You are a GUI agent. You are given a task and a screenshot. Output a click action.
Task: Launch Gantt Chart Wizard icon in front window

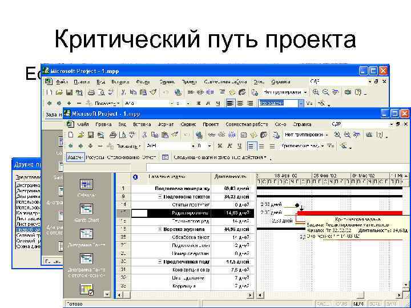(x=343, y=146)
